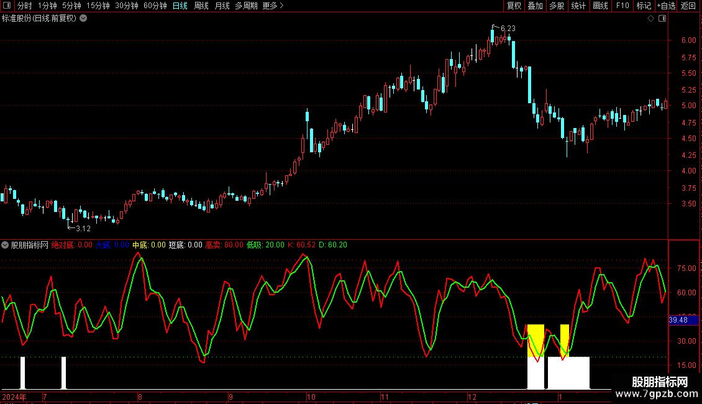This screenshot has height=404, width=702.
Task: Activate the 画线 drawing tools
Action: click(x=600, y=6)
